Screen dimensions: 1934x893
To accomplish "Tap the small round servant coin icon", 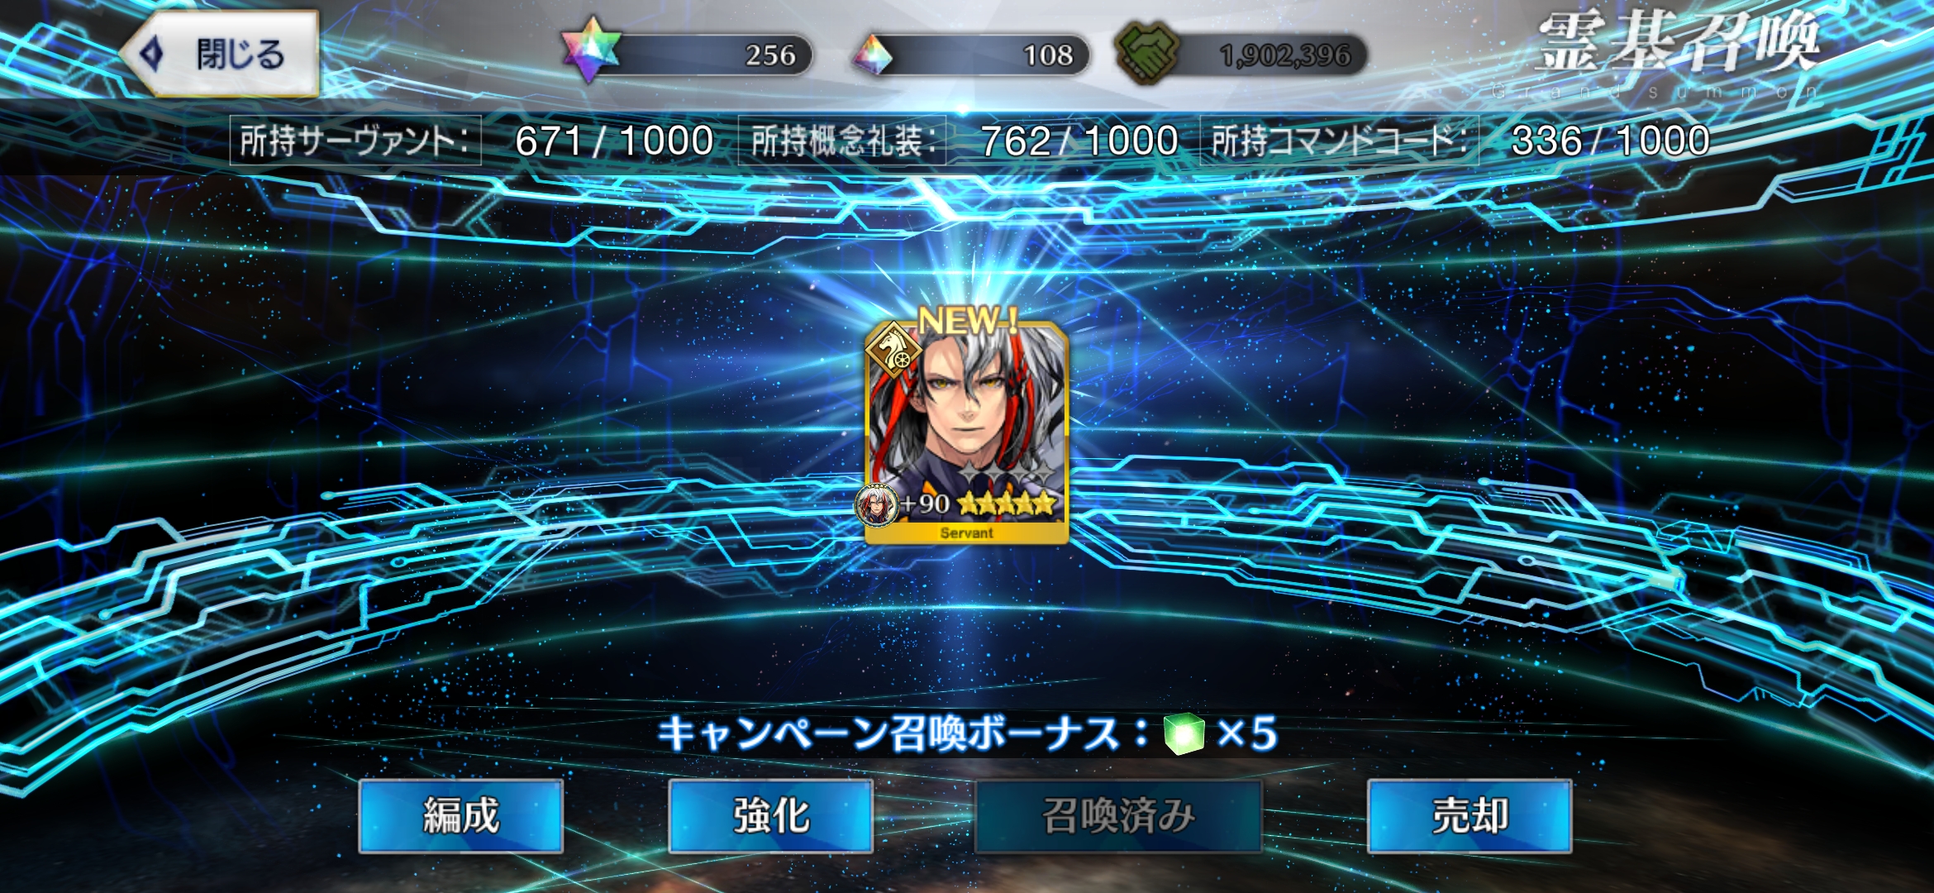I will [876, 504].
